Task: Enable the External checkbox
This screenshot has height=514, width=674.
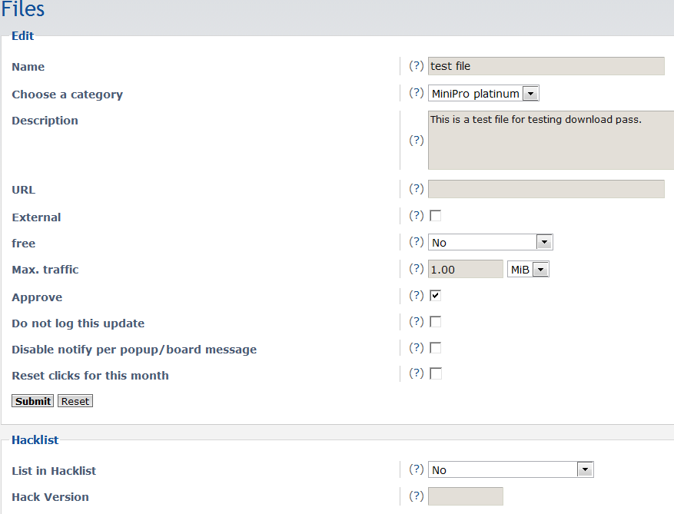Action: 436,216
